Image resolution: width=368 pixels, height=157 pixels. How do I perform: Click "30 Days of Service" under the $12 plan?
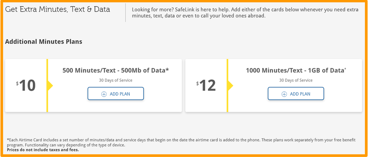(296, 80)
